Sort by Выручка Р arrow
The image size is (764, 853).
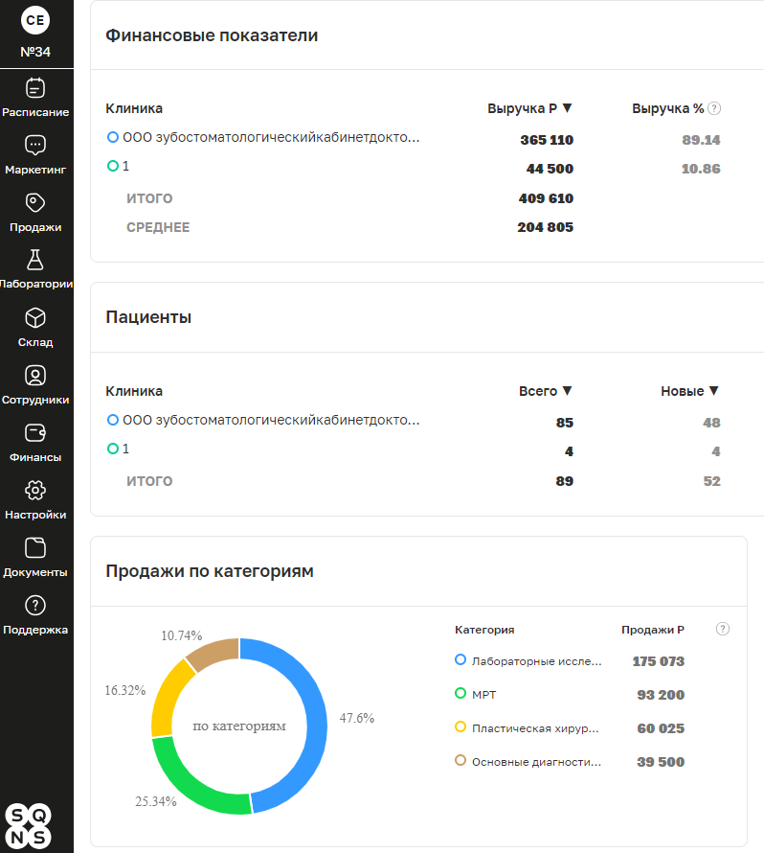point(568,108)
